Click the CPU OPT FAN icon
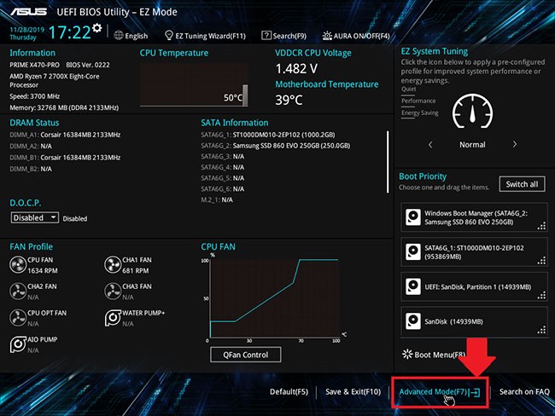This screenshot has width=555, height=416. coord(18,318)
